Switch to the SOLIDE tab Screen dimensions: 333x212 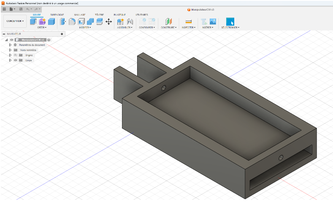37,15
